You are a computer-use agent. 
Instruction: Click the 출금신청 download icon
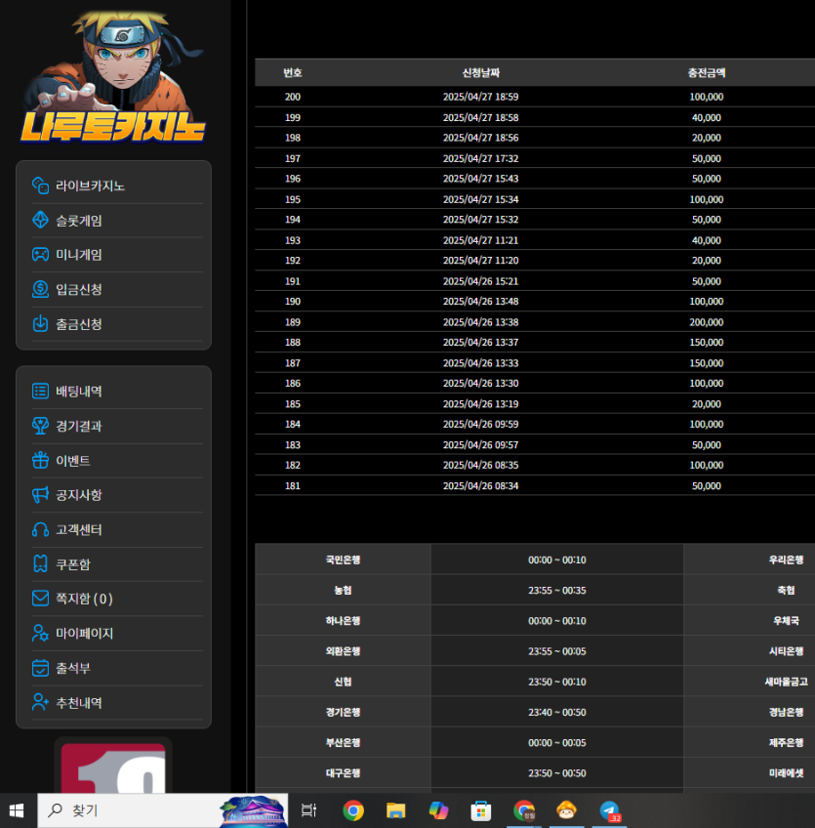tap(40, 323)
